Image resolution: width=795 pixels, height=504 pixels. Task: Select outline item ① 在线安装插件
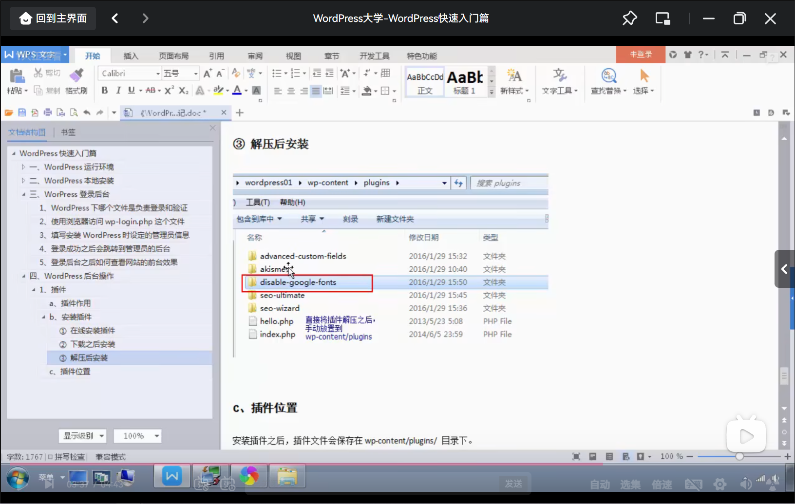click(x=87, y=331)
